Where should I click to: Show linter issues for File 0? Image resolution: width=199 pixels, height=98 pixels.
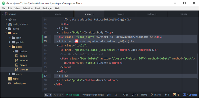coord(48,95)
